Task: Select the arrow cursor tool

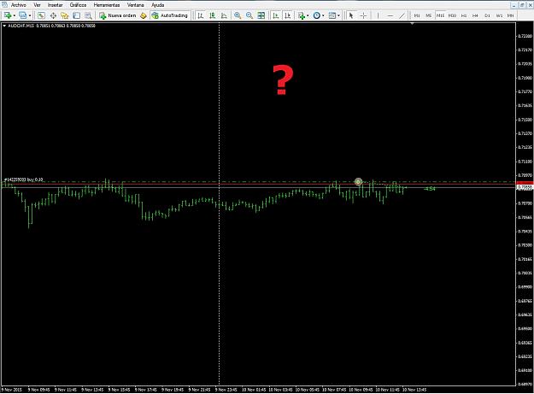Action: point(351,15)
